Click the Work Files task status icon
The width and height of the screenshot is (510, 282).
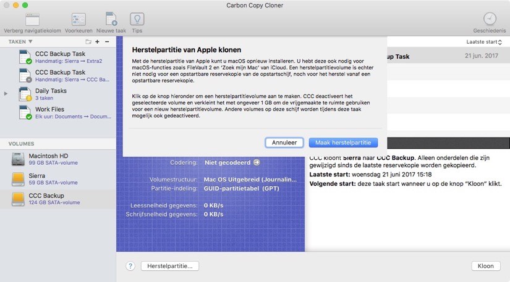pos(29,117)
